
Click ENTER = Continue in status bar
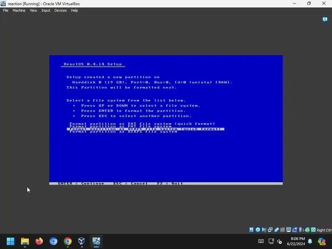tap(81, 184)
